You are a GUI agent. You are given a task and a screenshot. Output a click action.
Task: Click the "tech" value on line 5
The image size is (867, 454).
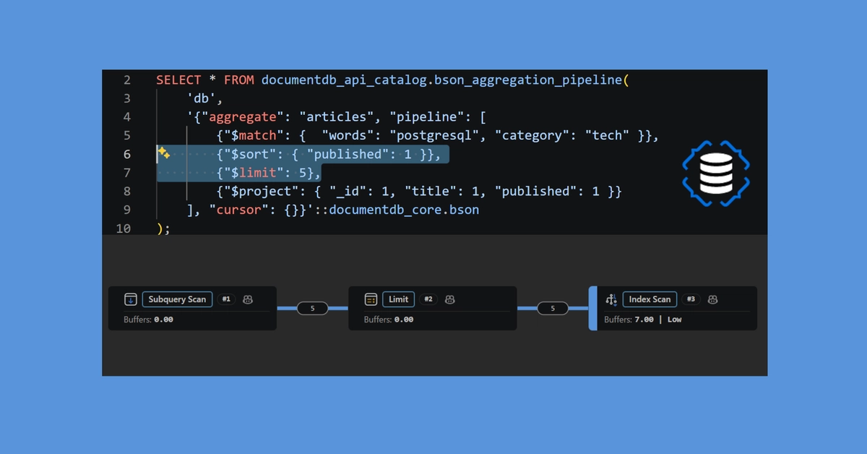click(607, 135)
